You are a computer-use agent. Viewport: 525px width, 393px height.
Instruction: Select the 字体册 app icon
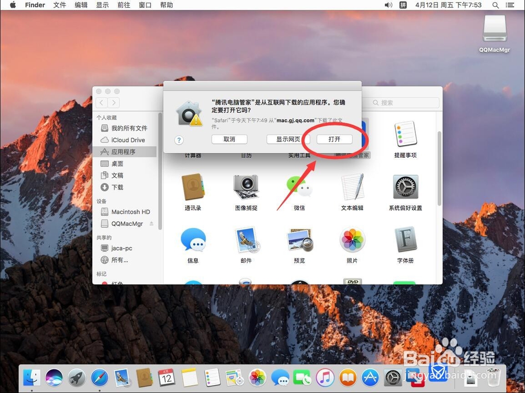coord(405,239)
